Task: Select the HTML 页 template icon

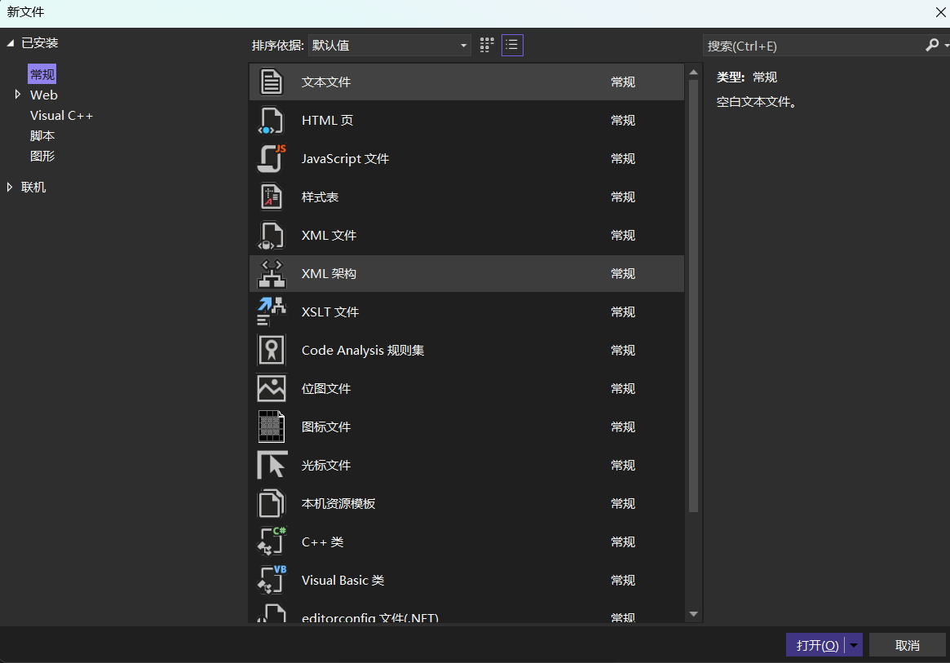Action: coord(272,120)
